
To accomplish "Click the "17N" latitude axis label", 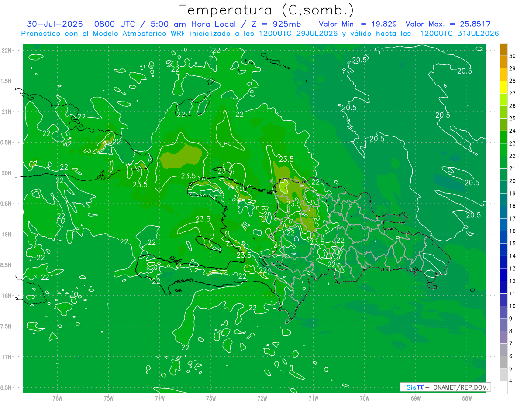I will 7,357.
